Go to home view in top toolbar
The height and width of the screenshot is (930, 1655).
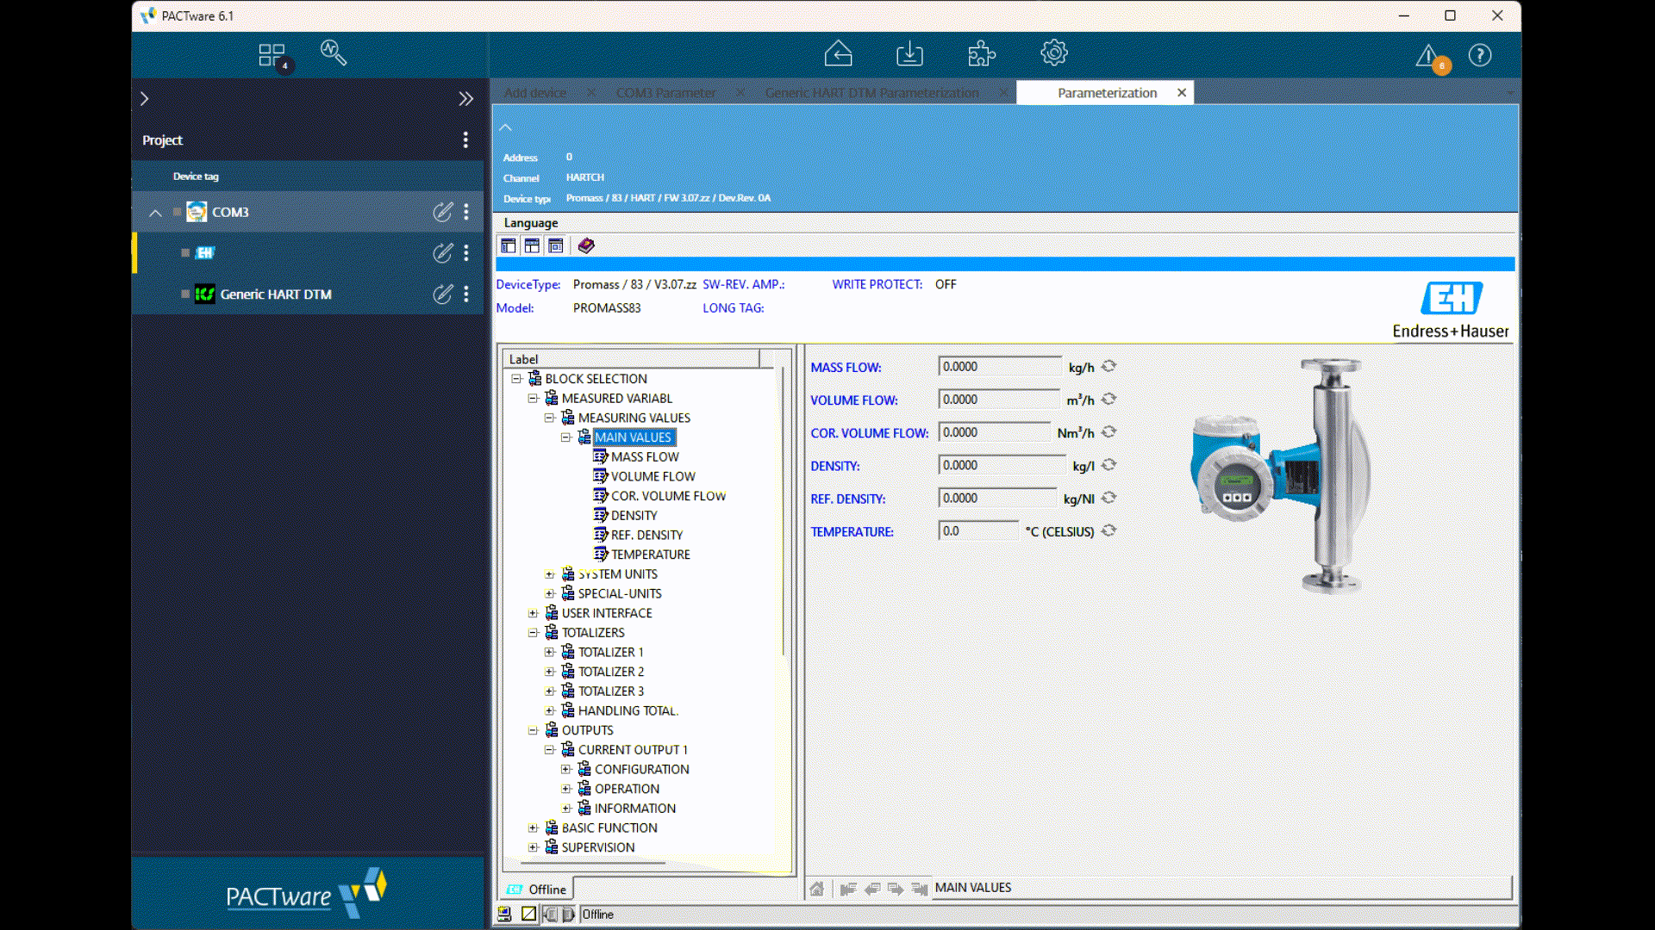click(x=838, y=54)
